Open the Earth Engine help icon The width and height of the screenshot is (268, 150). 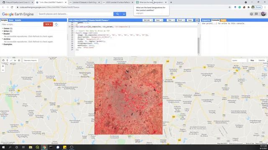(x=251, y=14)
